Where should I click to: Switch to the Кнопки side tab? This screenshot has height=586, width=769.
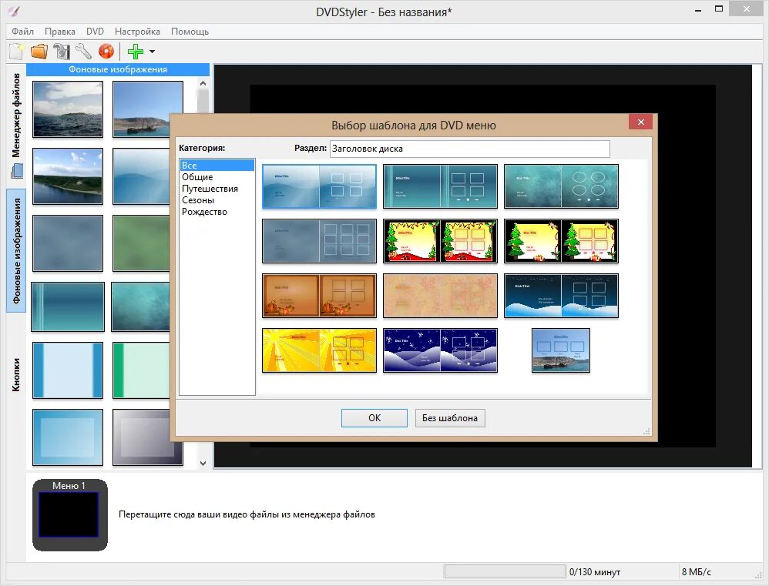(16, 374)
